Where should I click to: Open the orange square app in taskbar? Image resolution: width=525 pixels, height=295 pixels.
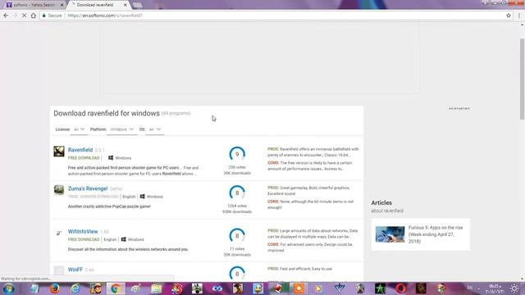point(299,288)
